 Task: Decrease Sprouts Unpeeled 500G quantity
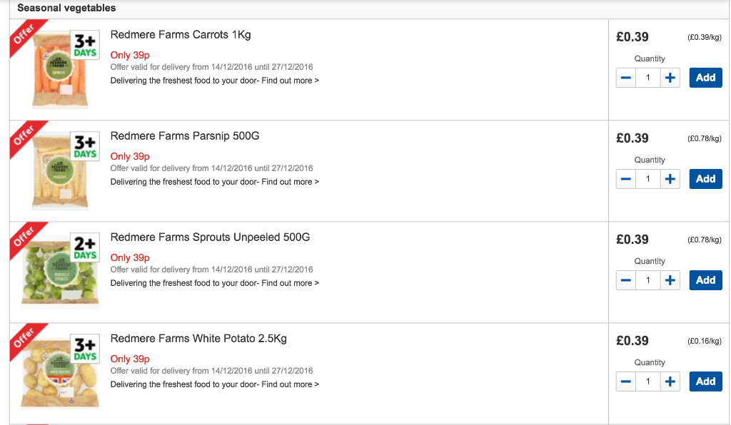(x=625, y=280)
